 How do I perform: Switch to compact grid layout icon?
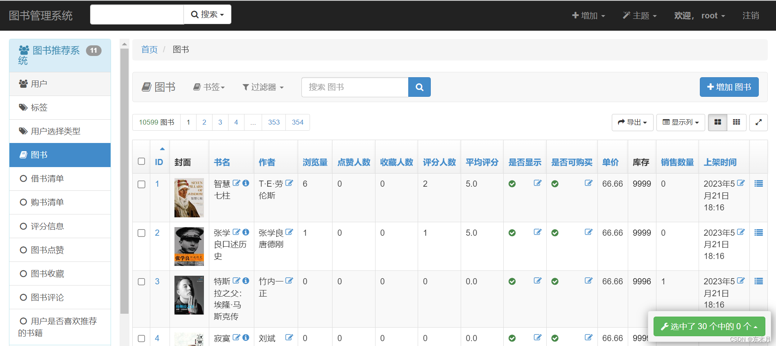(736, 122)
